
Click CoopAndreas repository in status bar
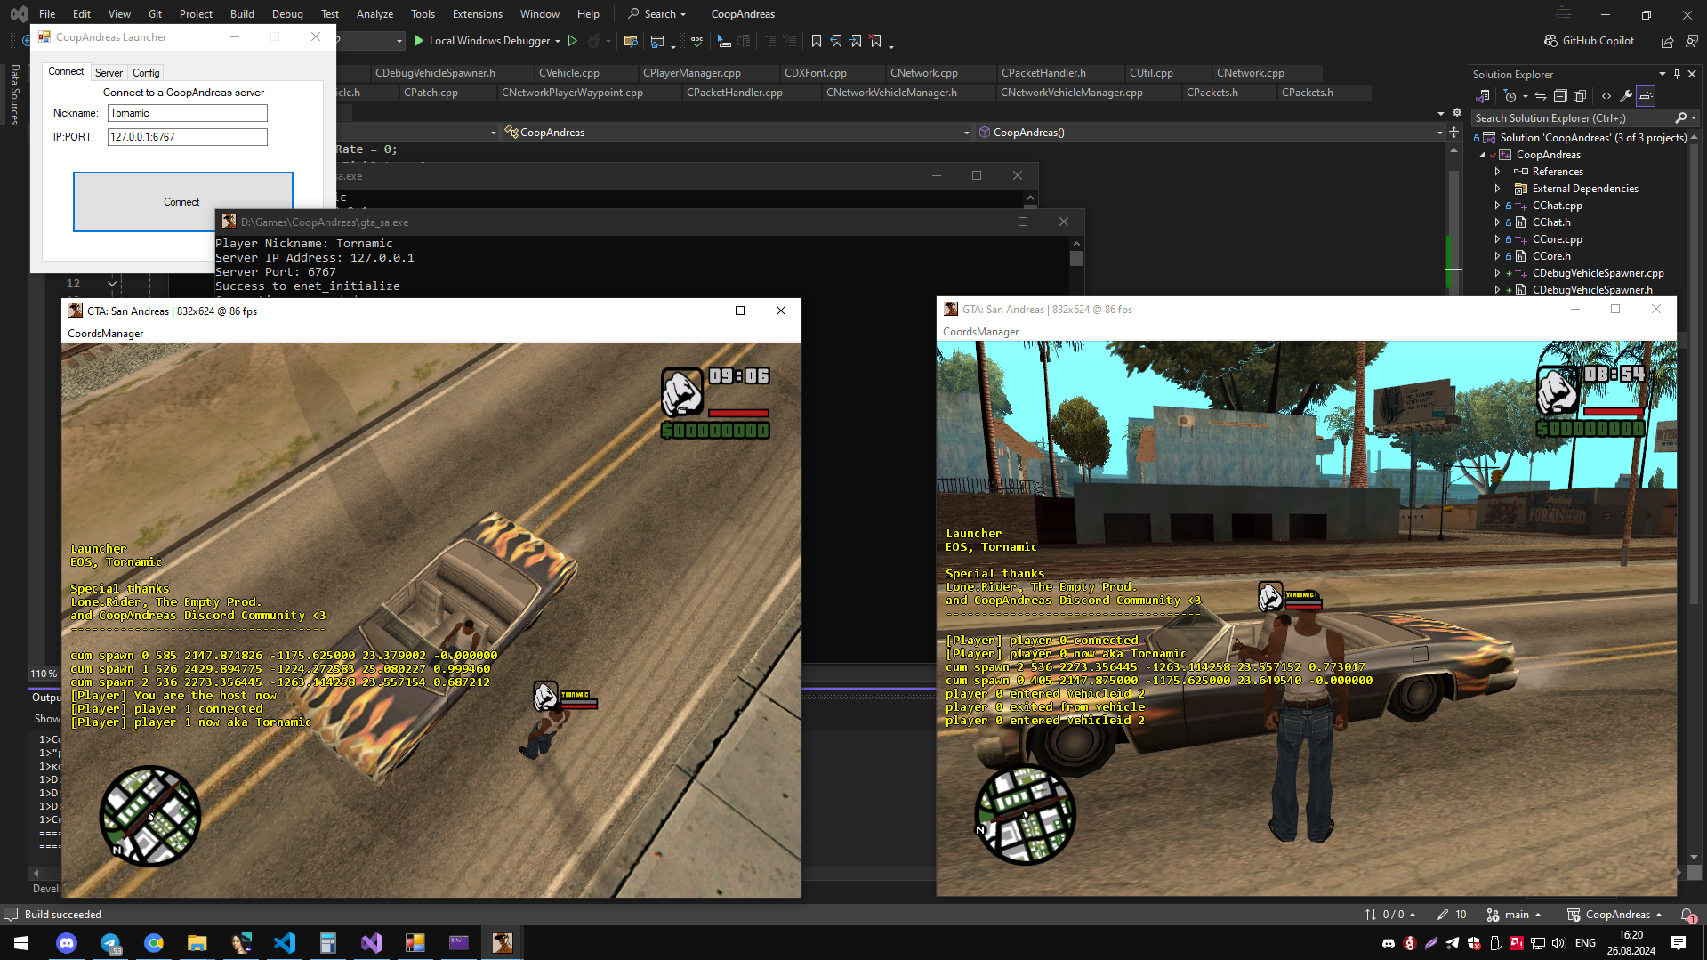tap(1614, 915)
